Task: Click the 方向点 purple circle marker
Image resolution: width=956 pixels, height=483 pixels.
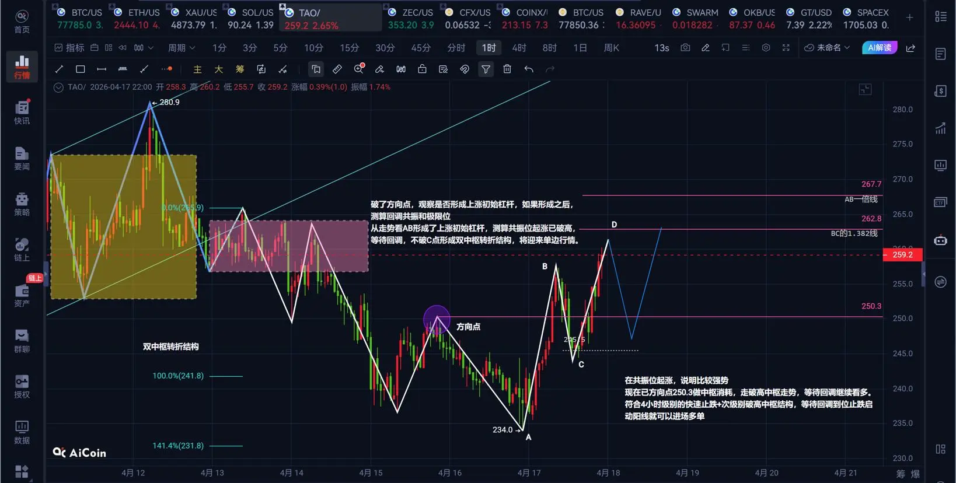Action: pos(437,319)
